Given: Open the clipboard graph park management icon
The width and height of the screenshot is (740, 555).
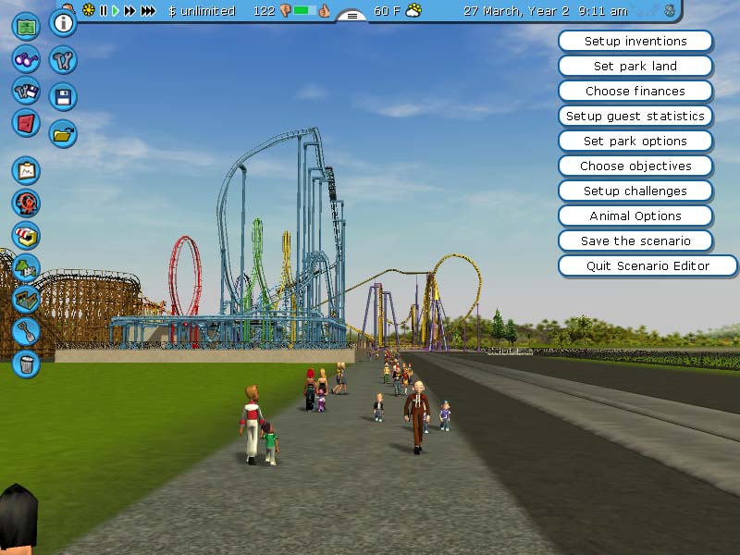Looking at the screenshot, I should pos(26,170).
